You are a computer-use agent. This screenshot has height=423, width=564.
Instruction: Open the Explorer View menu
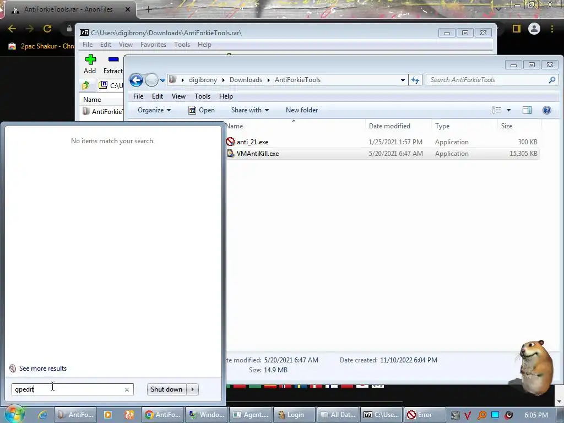coord(178,96)
